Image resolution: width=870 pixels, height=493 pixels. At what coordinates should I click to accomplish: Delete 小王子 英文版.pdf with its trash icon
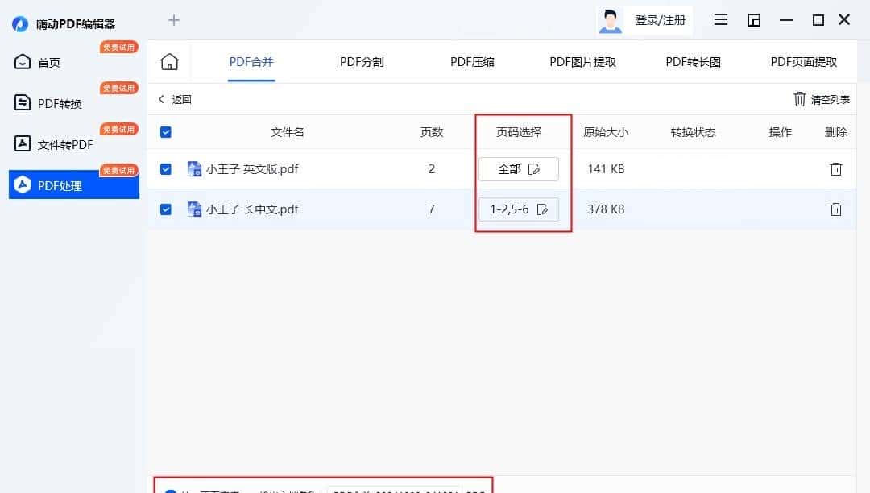835,168
